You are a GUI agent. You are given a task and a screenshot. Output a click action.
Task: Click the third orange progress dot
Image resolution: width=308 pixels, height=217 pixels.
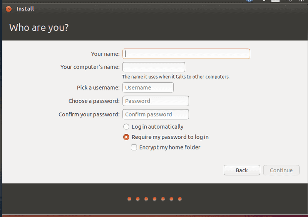click(146, 199)
